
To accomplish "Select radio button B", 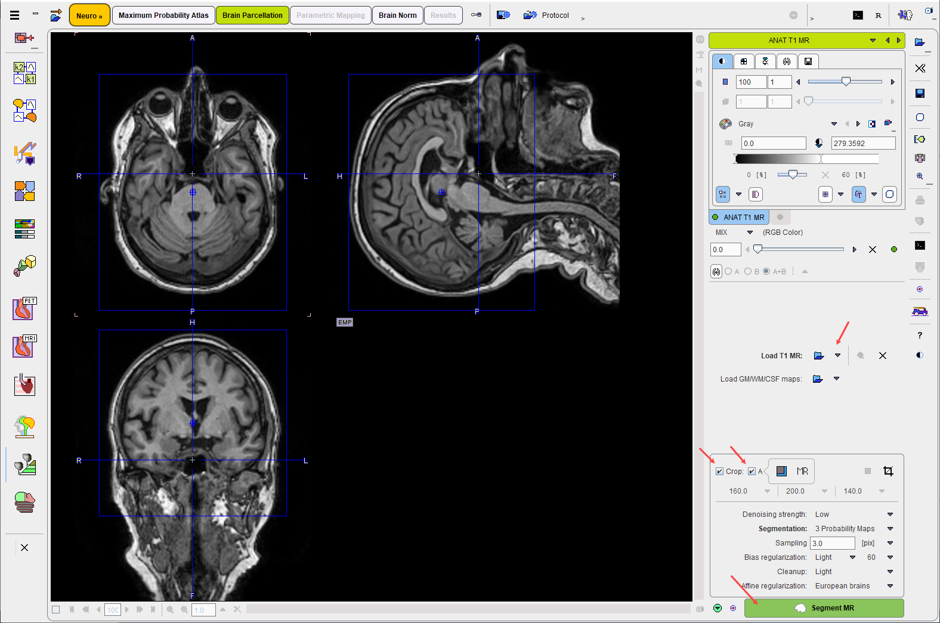I will pos(748,271).
